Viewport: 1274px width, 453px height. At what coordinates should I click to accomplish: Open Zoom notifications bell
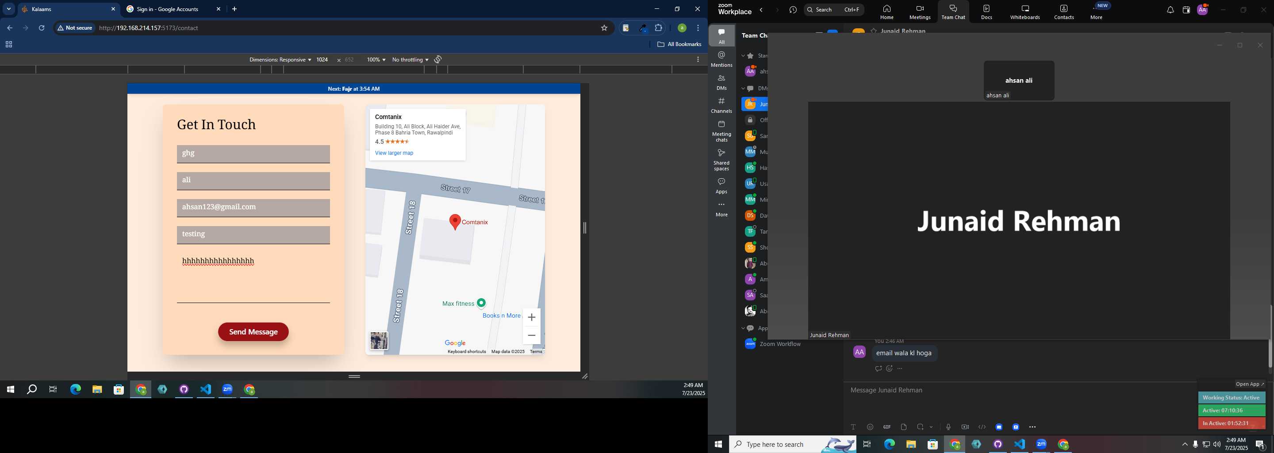(1170, 10)
